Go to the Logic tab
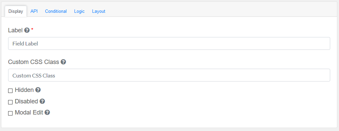 [79, 11]
